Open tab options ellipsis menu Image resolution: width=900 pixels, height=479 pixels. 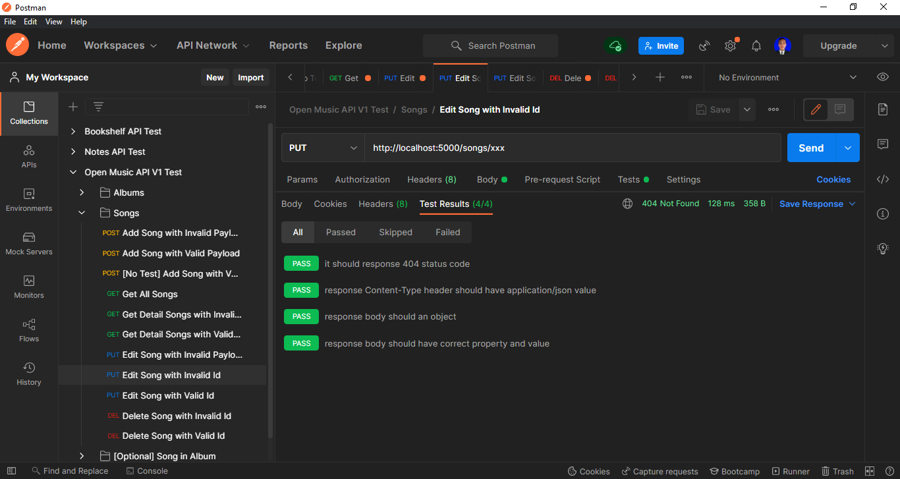(x=687, y=77)
